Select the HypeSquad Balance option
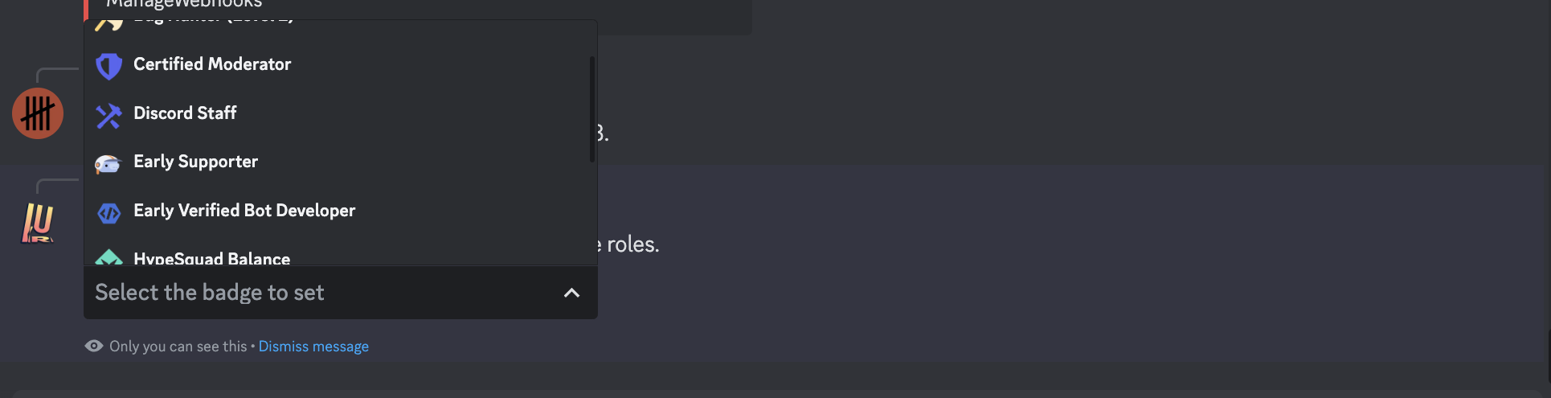Image resolution: width=1551 pixels, height=398 pixels. click(x=211, y=258)
